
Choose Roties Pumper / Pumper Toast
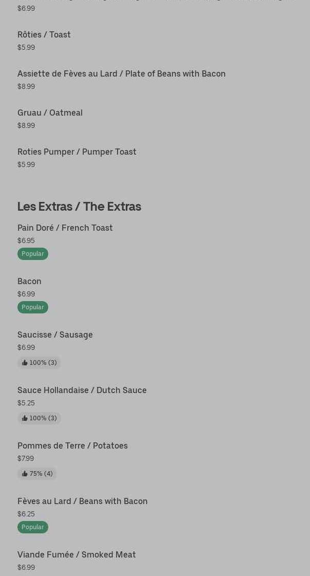[76, 152]
